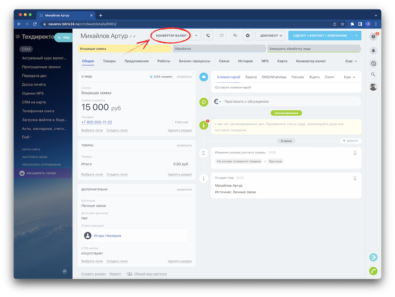Select the Обработка pipeline stage
The width and height of the screenshot is (395, 297).
coord(219,49)
